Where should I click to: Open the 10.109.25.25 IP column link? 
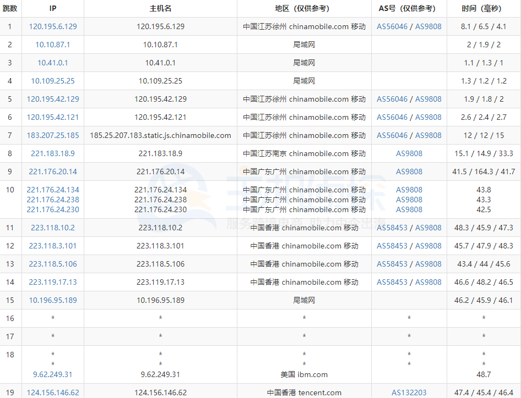click(53, 81)
